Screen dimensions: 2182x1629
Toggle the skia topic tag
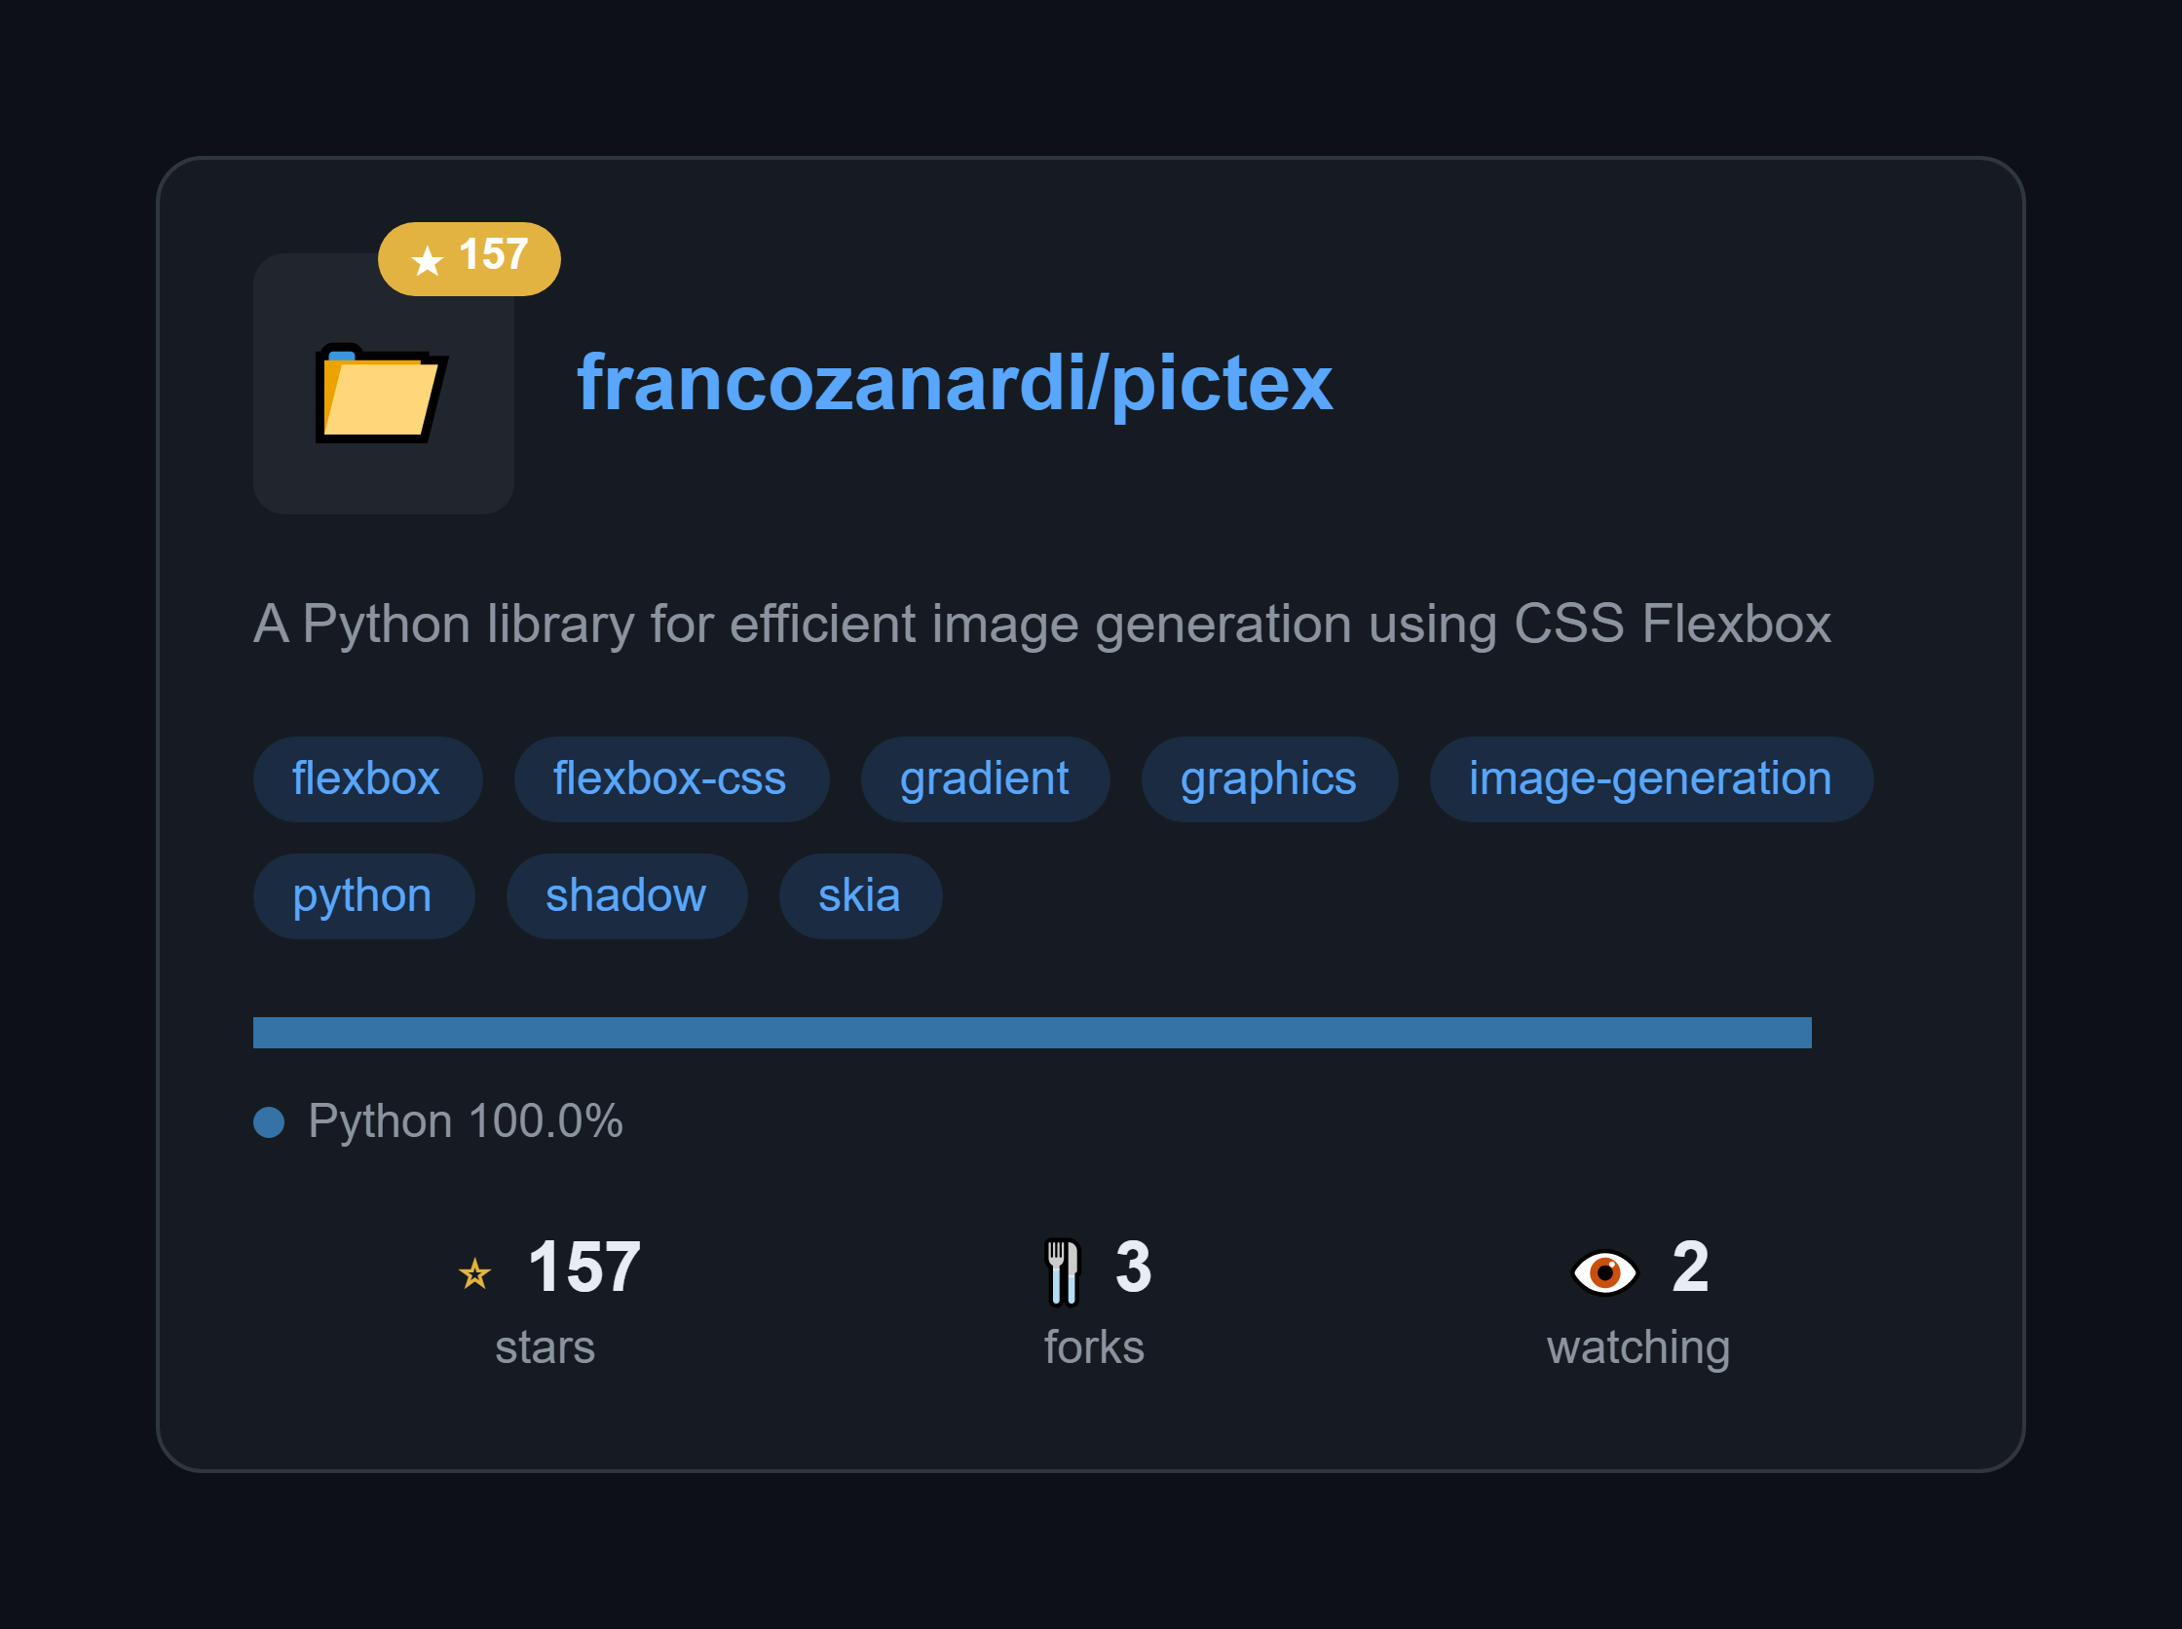859,895
